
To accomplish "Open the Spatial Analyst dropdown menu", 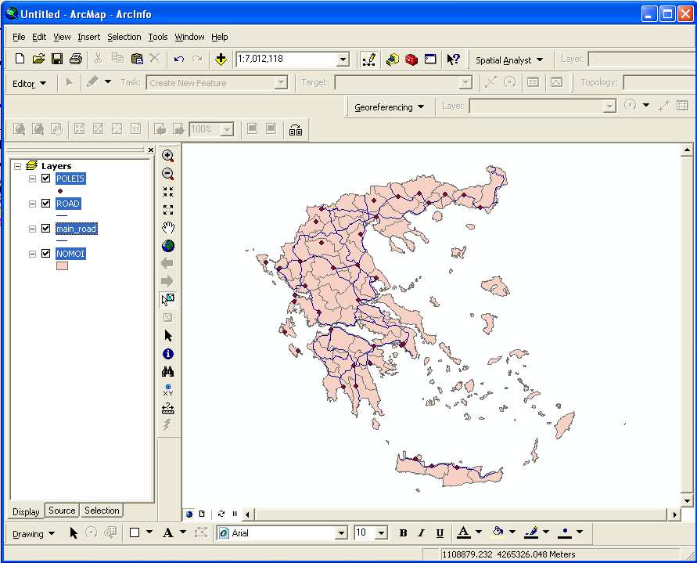I will pos(509,60).
